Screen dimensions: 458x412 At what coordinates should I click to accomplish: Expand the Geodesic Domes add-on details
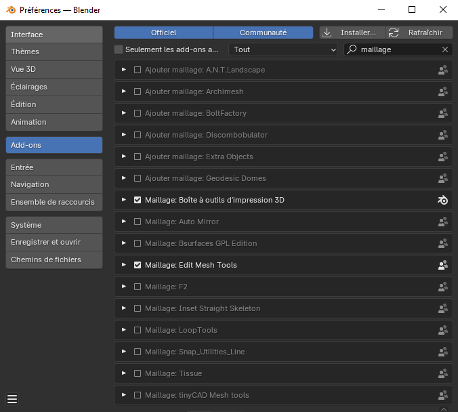[x=124, y=178]
